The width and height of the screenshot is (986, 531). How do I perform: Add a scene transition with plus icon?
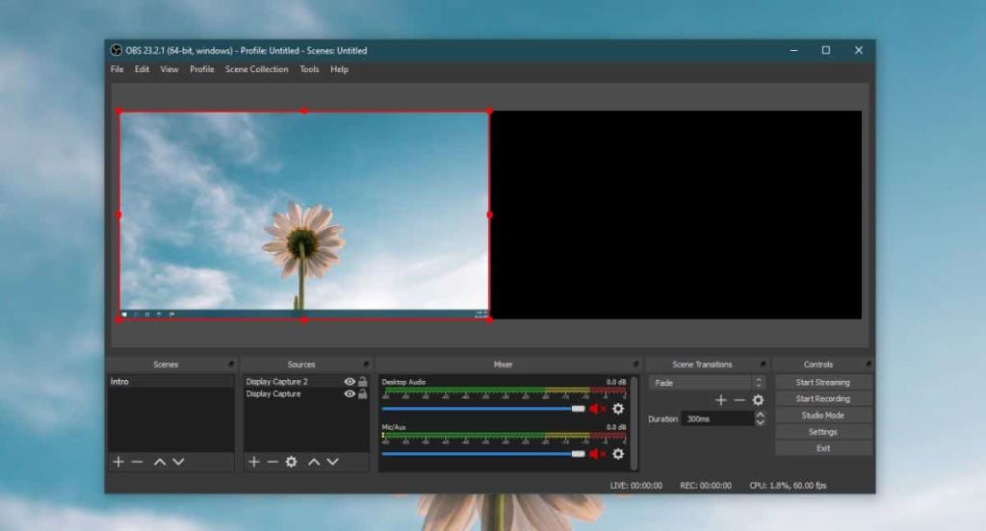(x=720, y=400)
